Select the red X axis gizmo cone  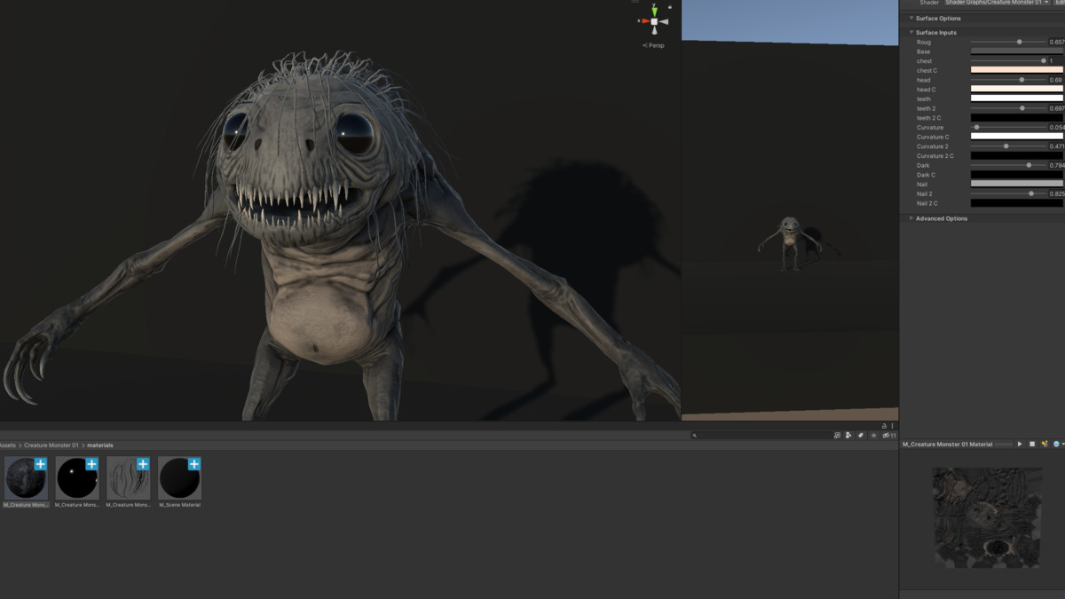pos(646,20)
